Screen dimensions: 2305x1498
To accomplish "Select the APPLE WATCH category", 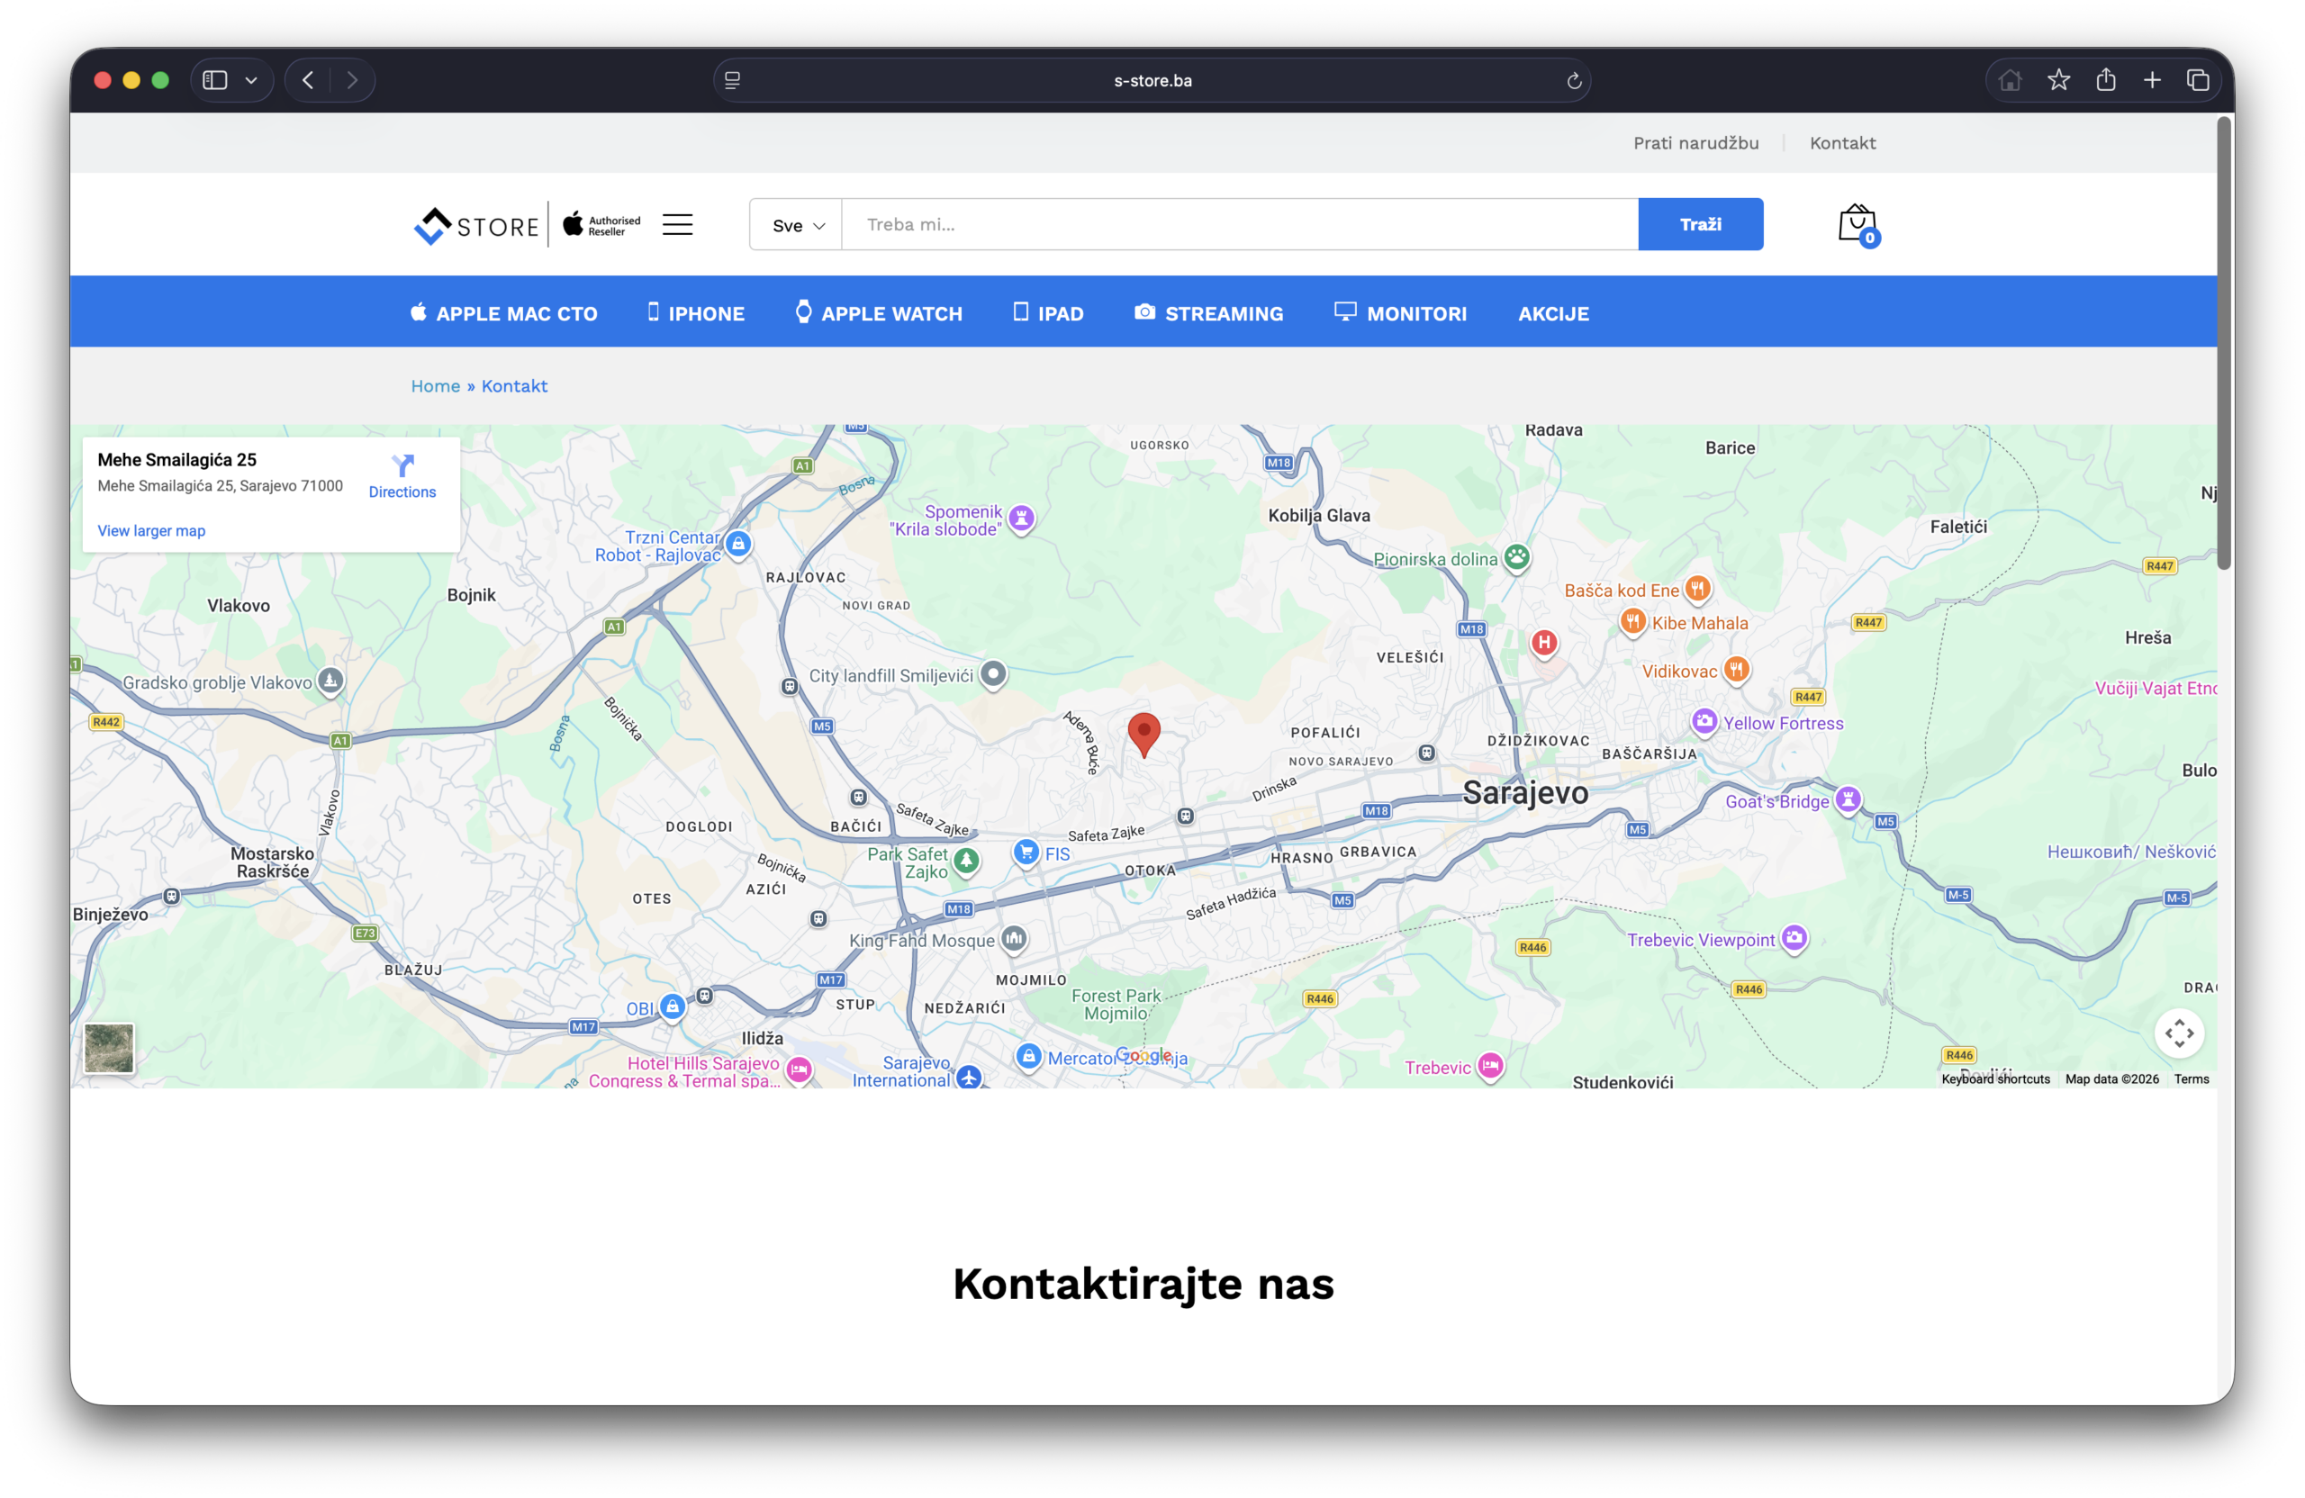I will [879, 312].
